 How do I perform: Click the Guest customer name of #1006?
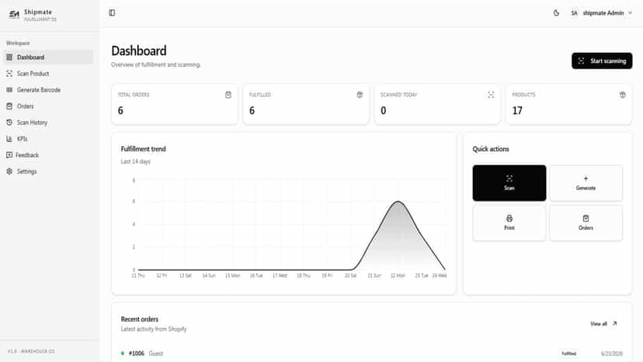coord(156,353)
